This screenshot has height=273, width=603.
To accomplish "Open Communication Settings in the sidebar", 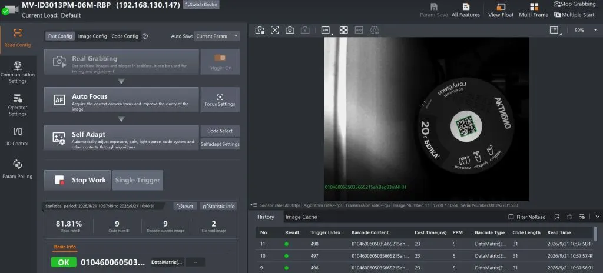I will 17,72.
